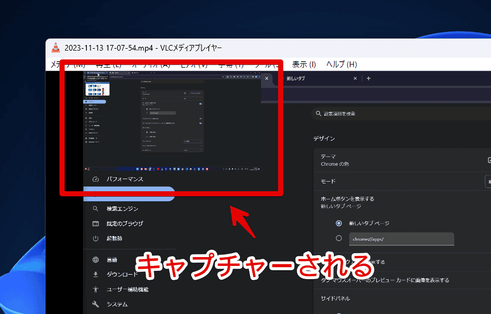Open the 表示(I) menu in VLC
This screenshot has height=314, width=491.
[304, 64]
